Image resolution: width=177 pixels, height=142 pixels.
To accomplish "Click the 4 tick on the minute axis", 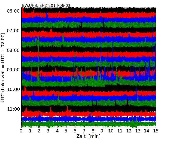I will click(x=57, y=131).
